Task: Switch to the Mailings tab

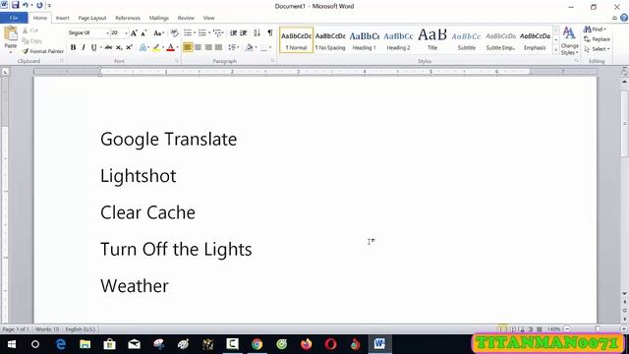Action: click(x=159, y=18)
